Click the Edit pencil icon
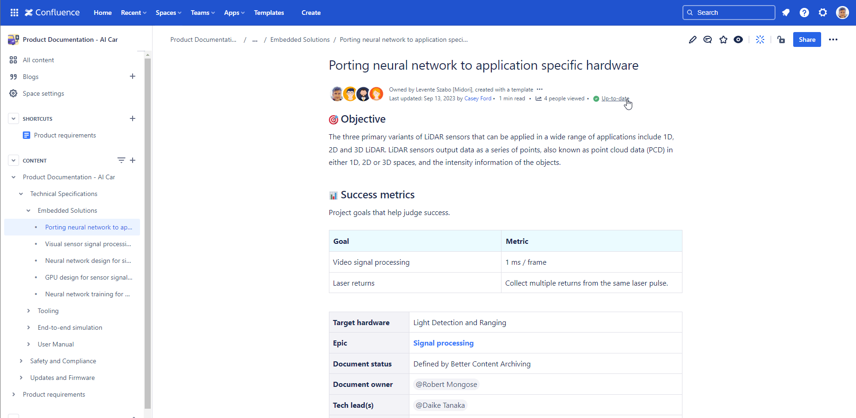 coord(693,39)
